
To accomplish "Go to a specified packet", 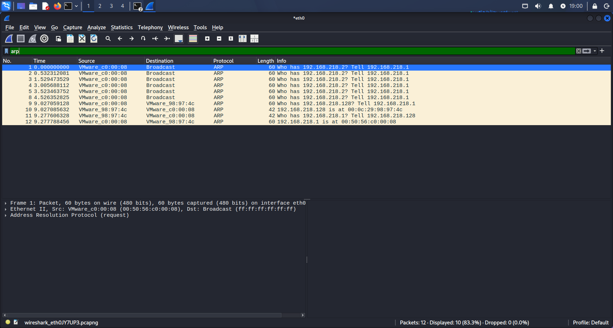I will pos(143,39).
